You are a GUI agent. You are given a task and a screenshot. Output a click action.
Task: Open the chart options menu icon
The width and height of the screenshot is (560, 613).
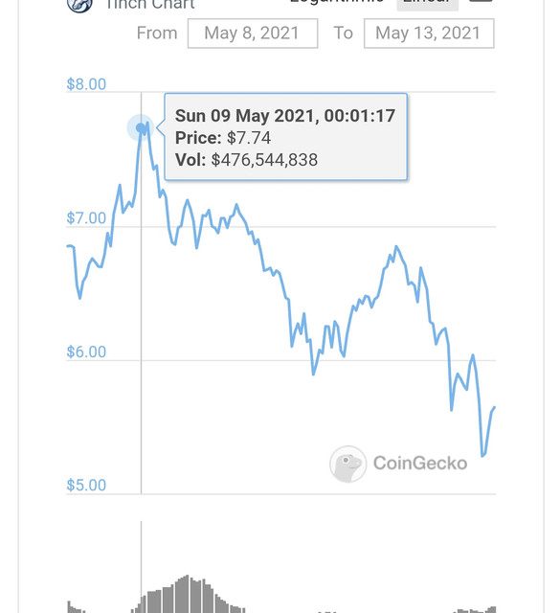481,1
